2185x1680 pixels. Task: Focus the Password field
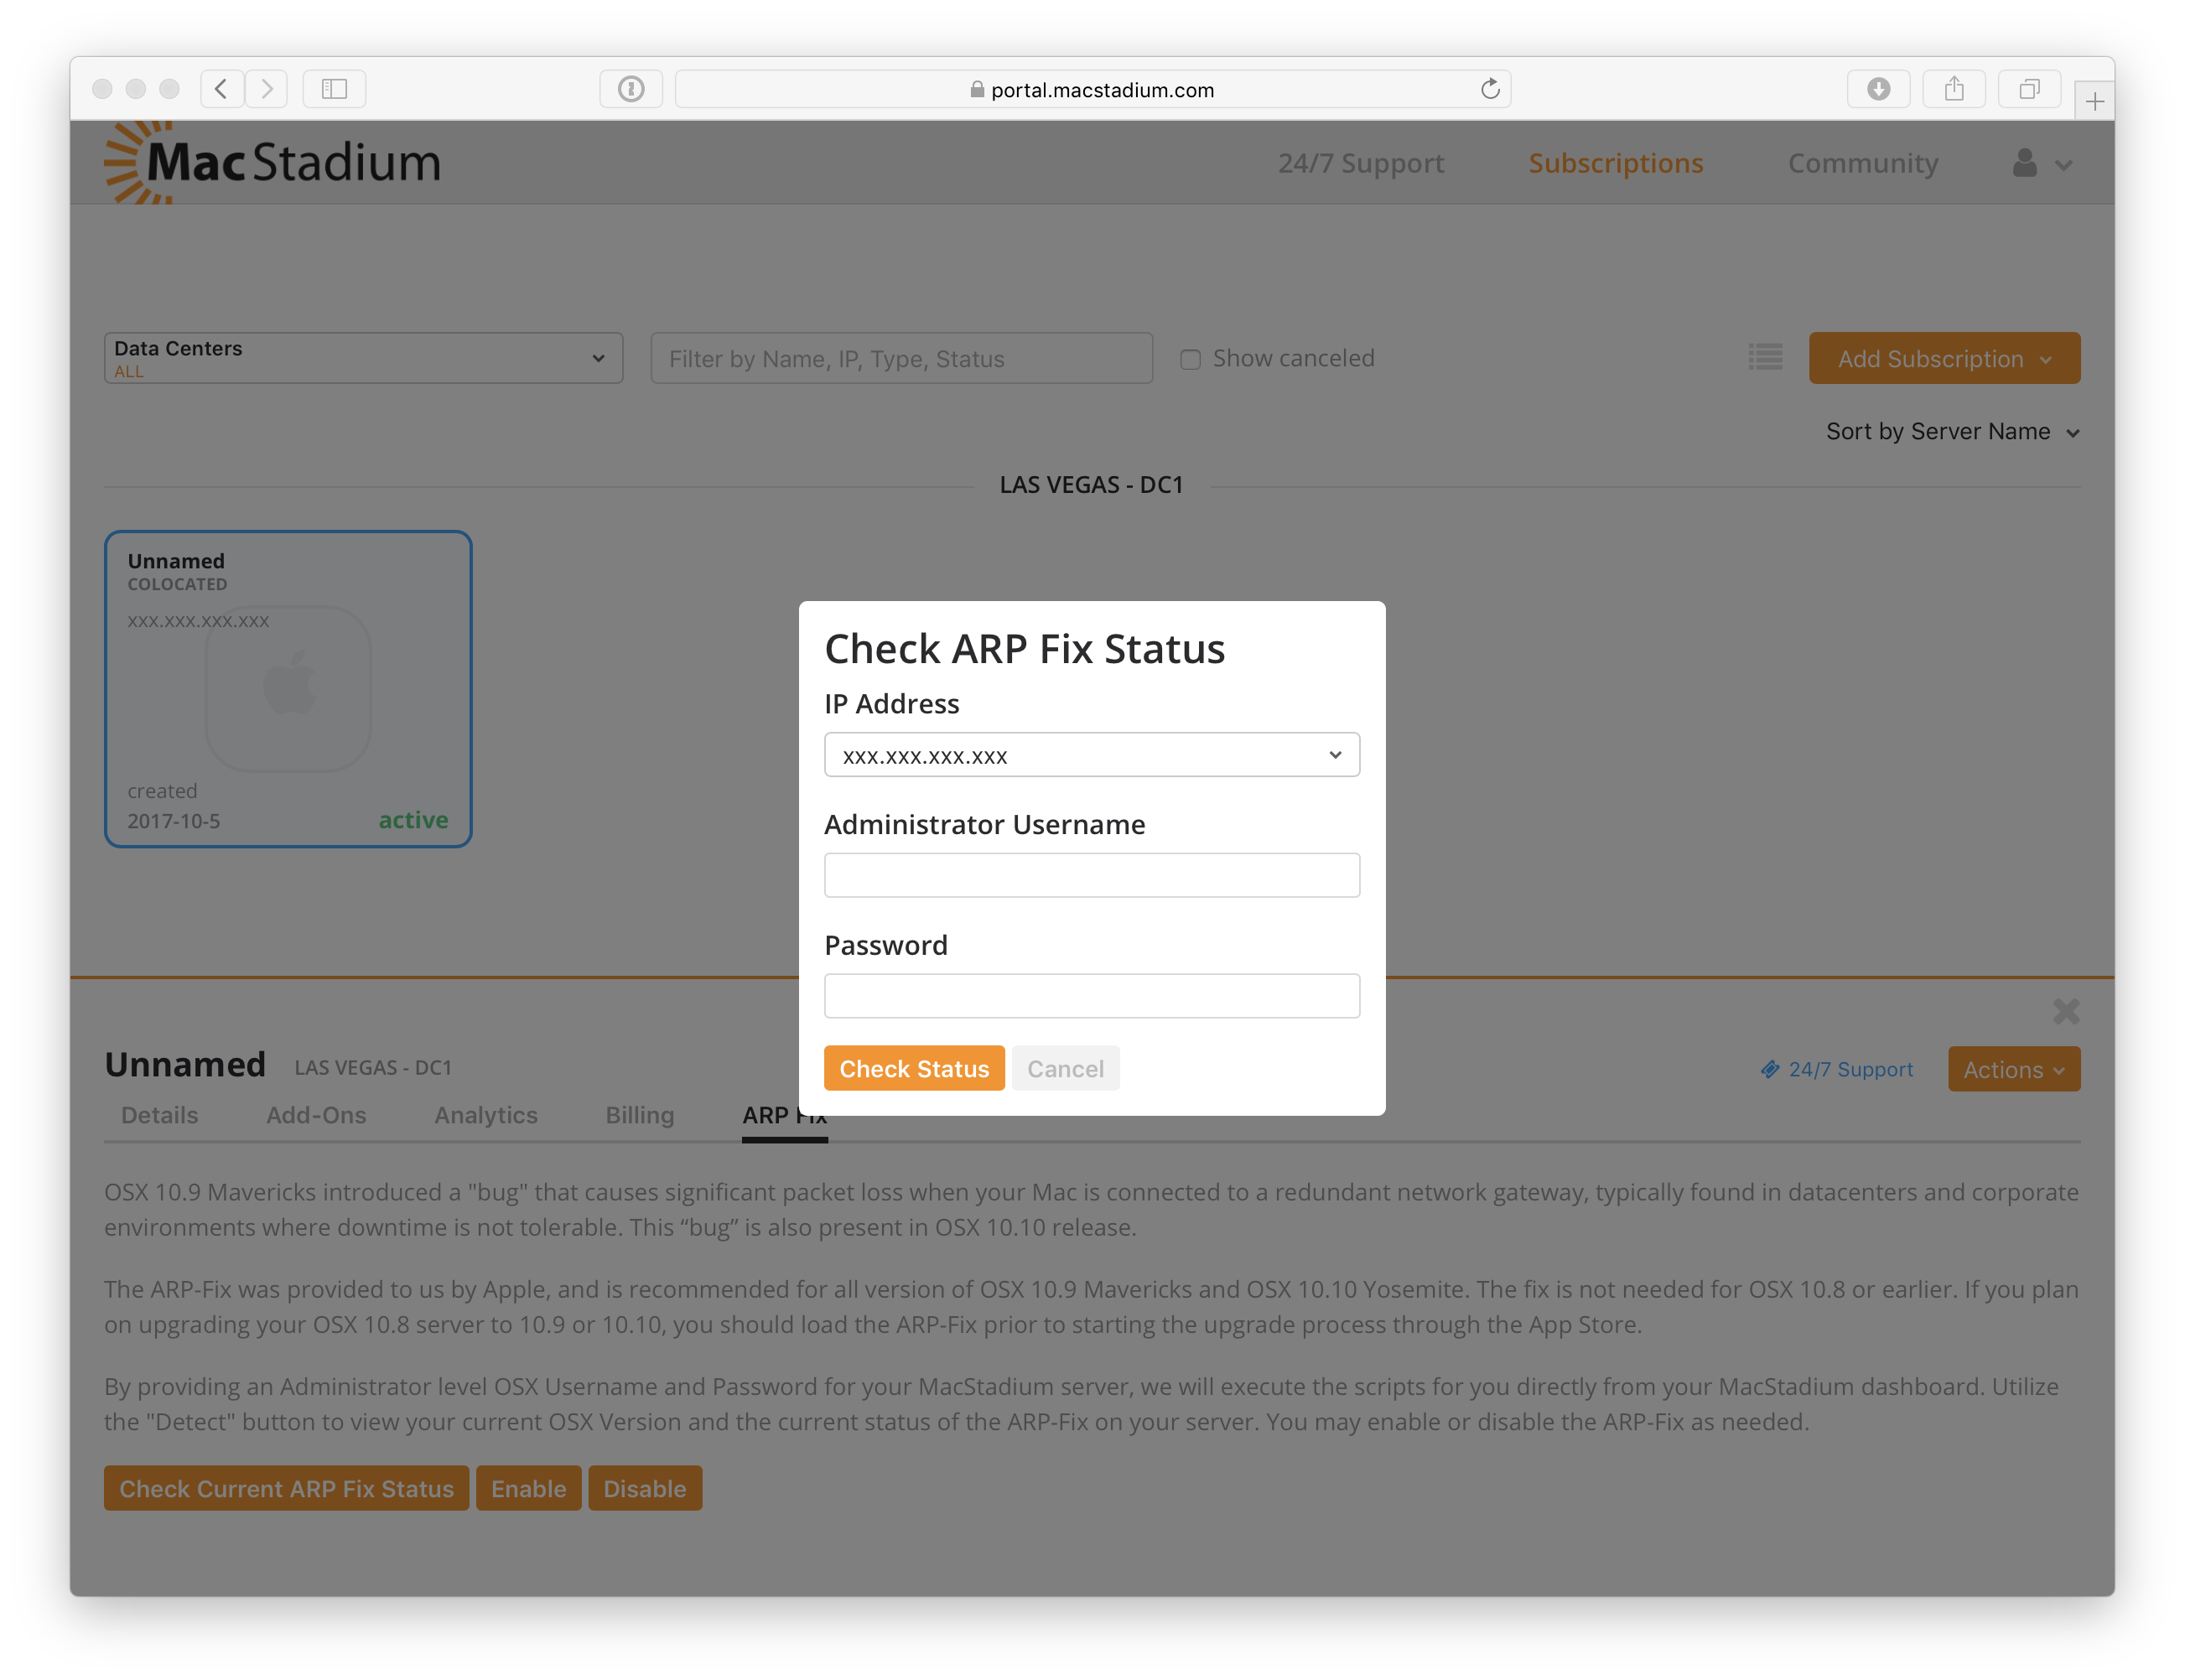[x=1091, y=996]
